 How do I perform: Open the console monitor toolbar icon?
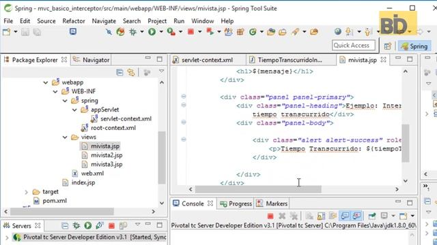(x=73, y=32)
